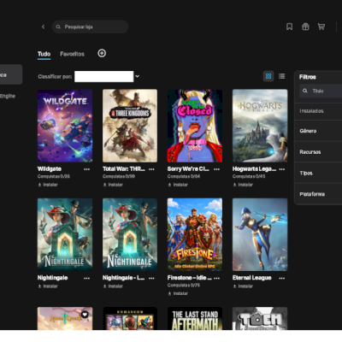Click the Pesquisar loja search field
Image resolution: width=342 pixels, height=342 pixels.
point(90,27)
